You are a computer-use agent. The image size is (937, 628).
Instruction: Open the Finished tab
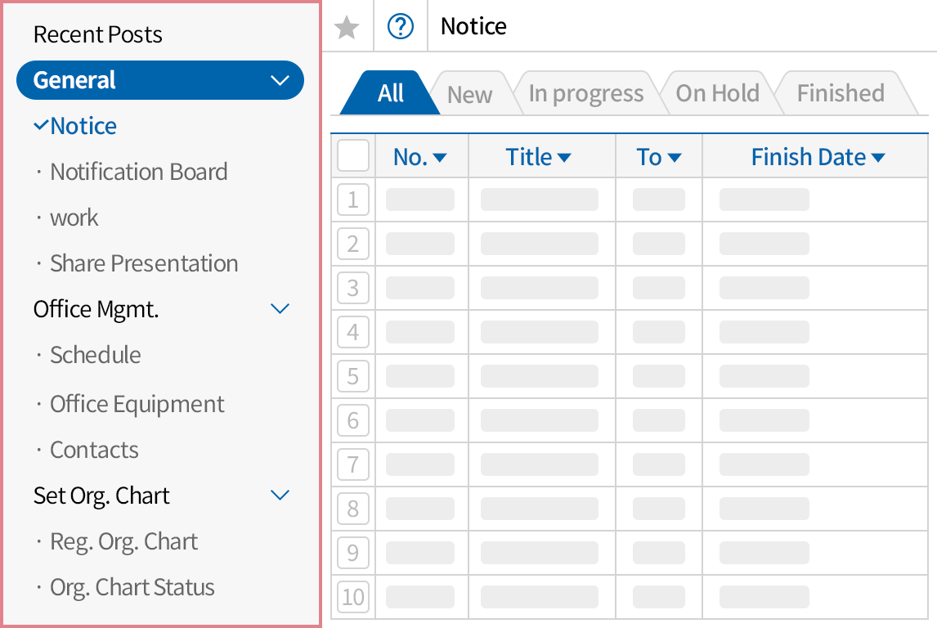[840, 92]
